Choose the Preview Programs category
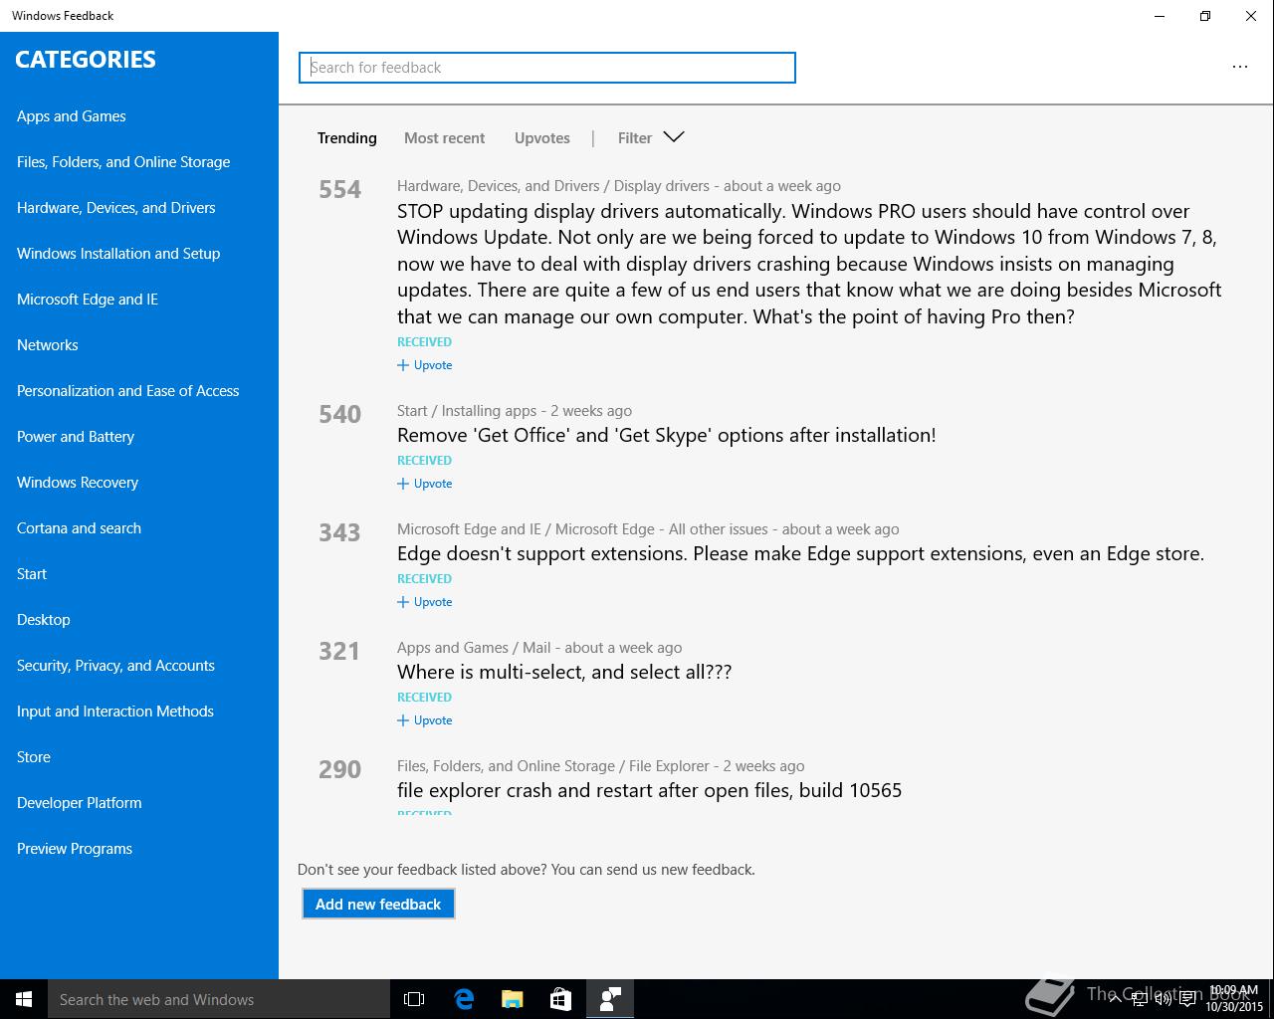The image size is (1274, 1019). 75,849
